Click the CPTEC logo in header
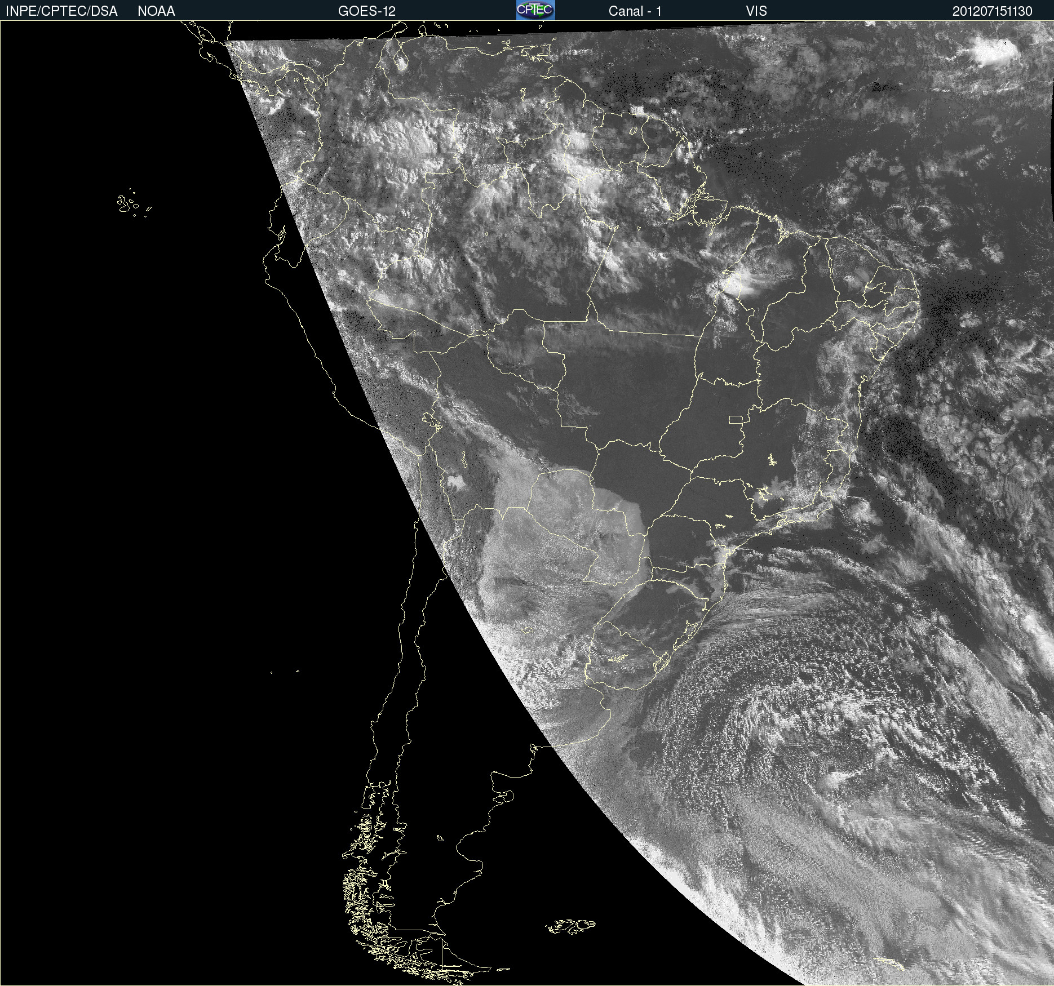The image size is (1054, 986). click(535, 10)
